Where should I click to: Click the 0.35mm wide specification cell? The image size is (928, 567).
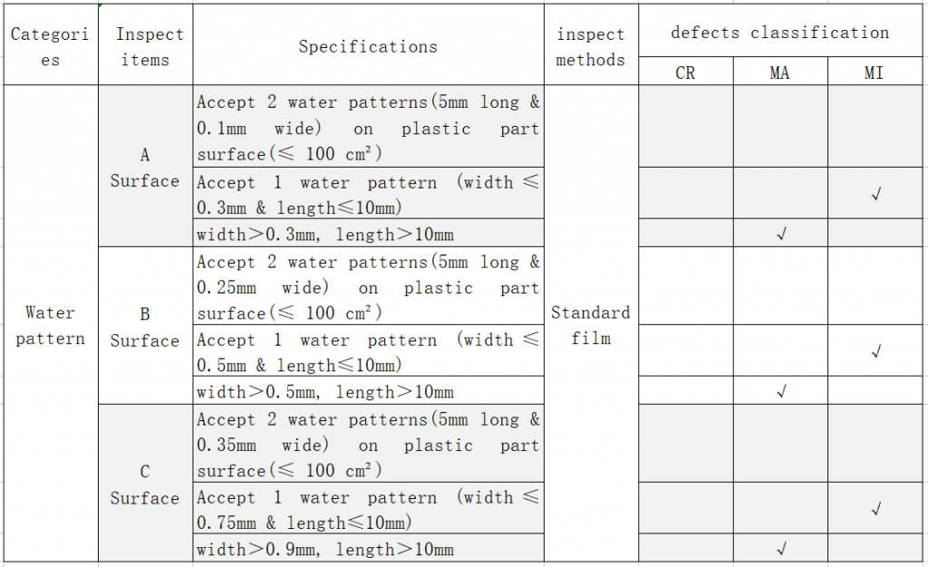point(368,444)
